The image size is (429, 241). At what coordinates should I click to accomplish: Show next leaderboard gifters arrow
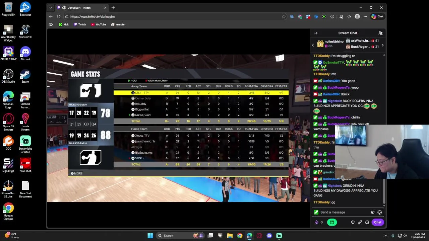pyautogui.click(x=382, y=45)
